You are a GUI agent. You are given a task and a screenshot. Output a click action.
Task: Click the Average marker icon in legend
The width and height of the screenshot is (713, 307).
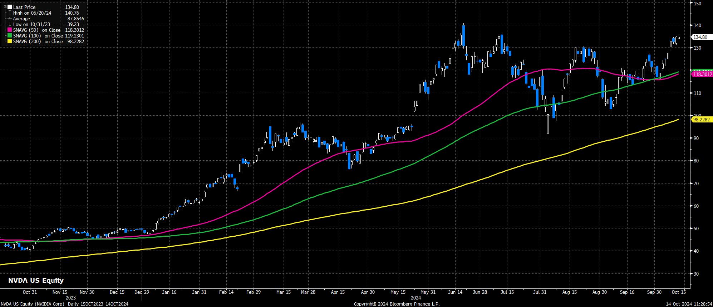[10, 19]
